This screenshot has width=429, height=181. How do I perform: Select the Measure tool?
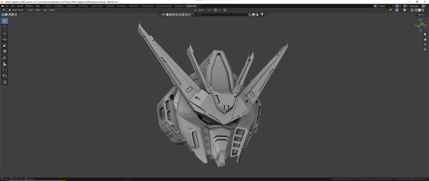click(5, 64)
